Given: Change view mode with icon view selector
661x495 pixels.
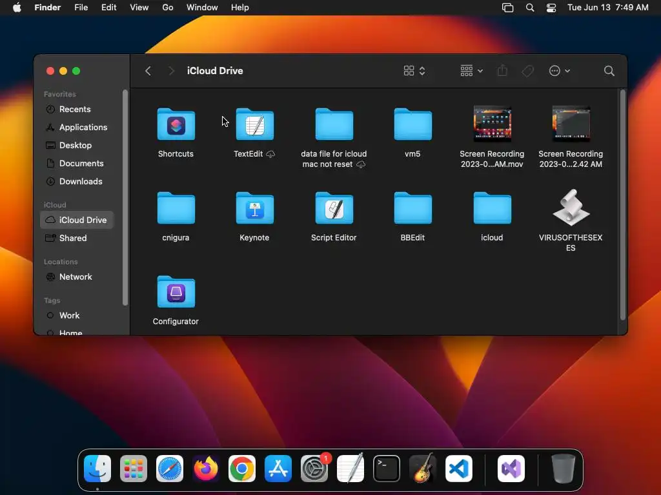Looking at the screenshot, I should coord(414,71).
